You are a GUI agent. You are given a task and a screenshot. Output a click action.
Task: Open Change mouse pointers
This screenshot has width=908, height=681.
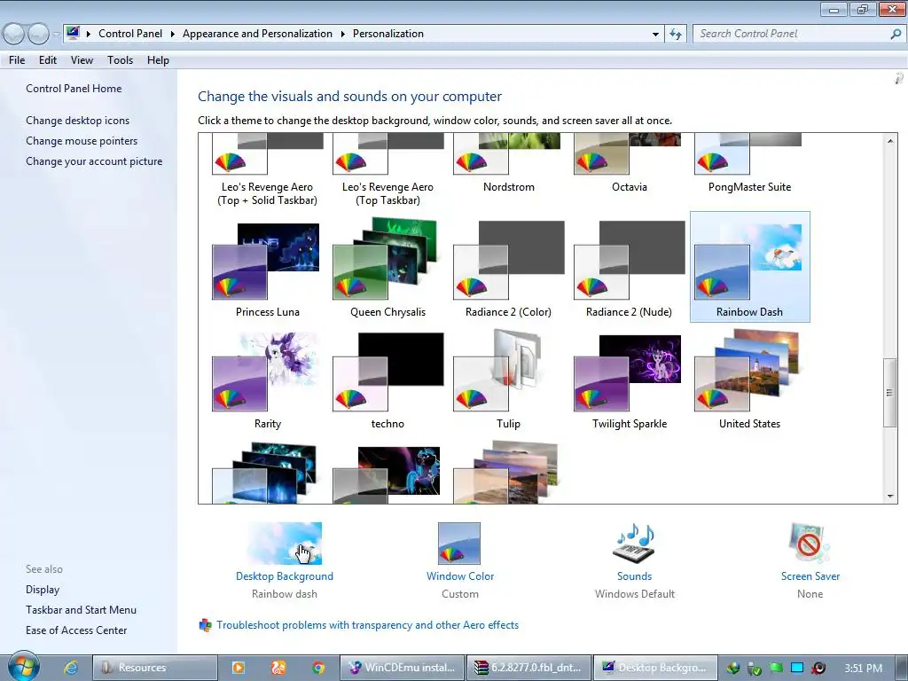click(x=82, y=141)
